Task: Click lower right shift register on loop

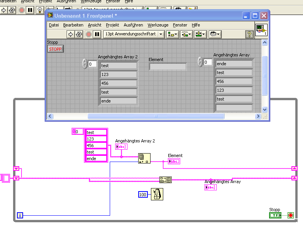Action: pyautogui.click(x=294, y=178)
